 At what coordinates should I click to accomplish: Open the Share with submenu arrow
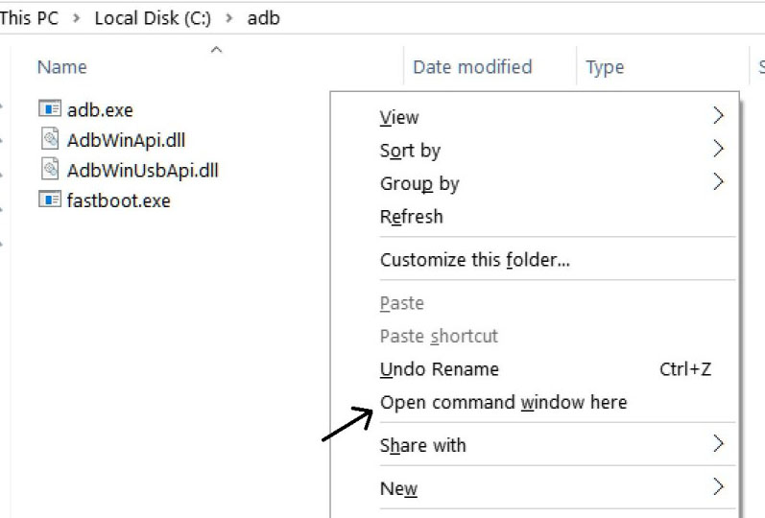(718, 443)
